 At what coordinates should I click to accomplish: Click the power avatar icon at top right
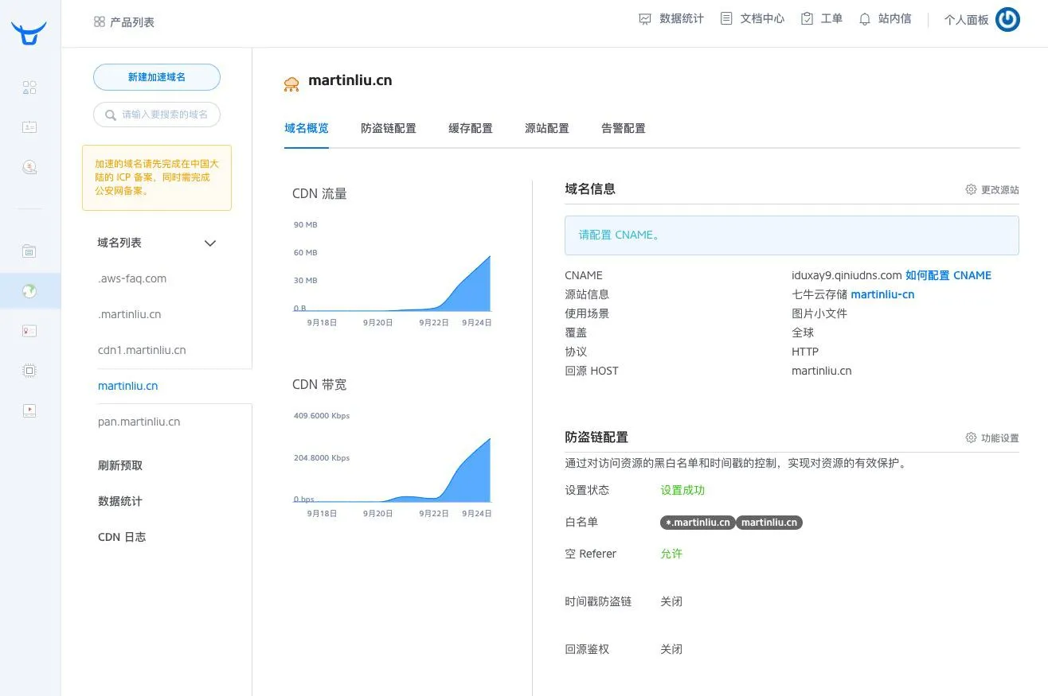[1007, 20]
